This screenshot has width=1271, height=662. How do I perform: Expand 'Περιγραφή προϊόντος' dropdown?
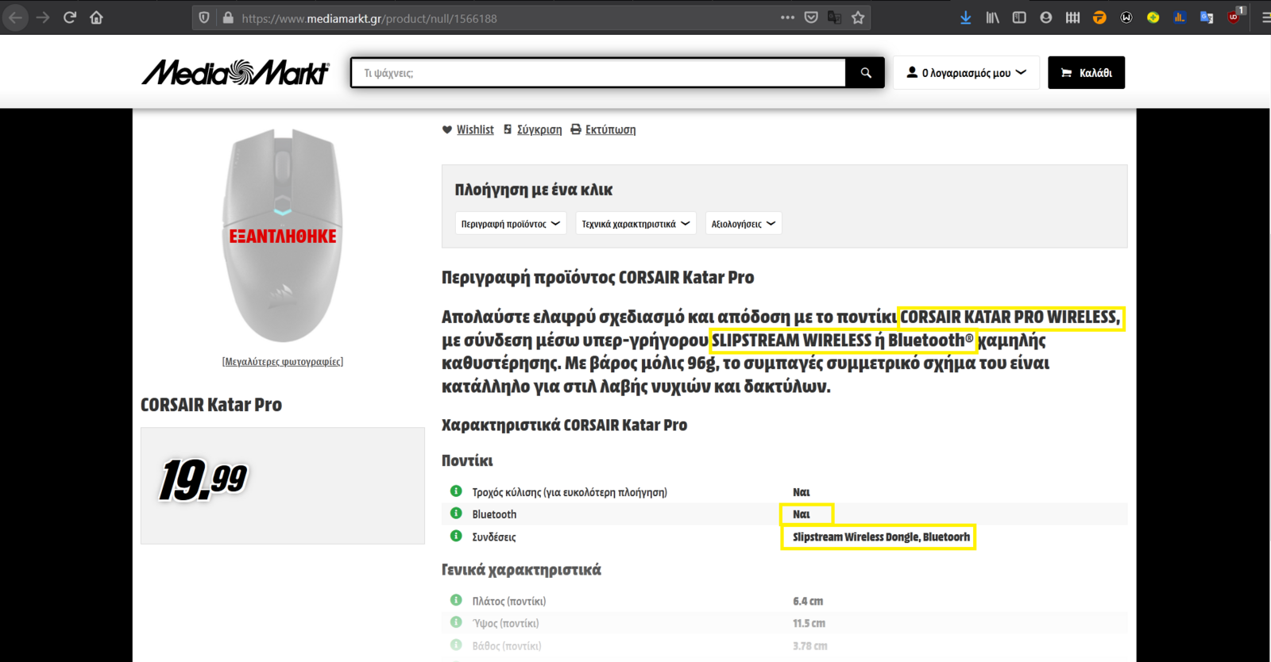[x=511, y=224]
